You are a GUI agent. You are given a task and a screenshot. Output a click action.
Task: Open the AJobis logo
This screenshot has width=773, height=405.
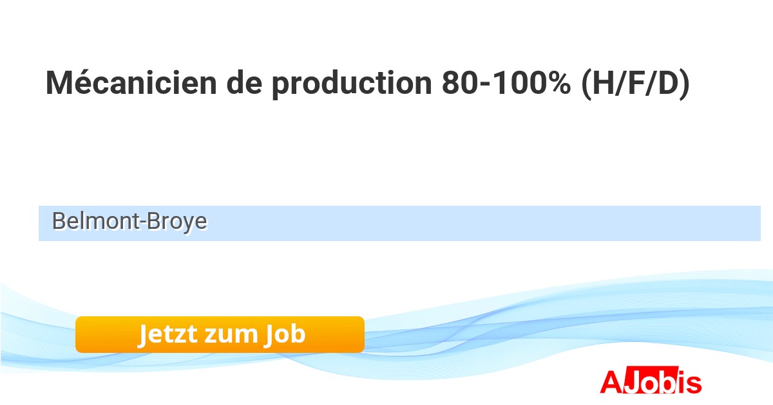pos(651,382)
